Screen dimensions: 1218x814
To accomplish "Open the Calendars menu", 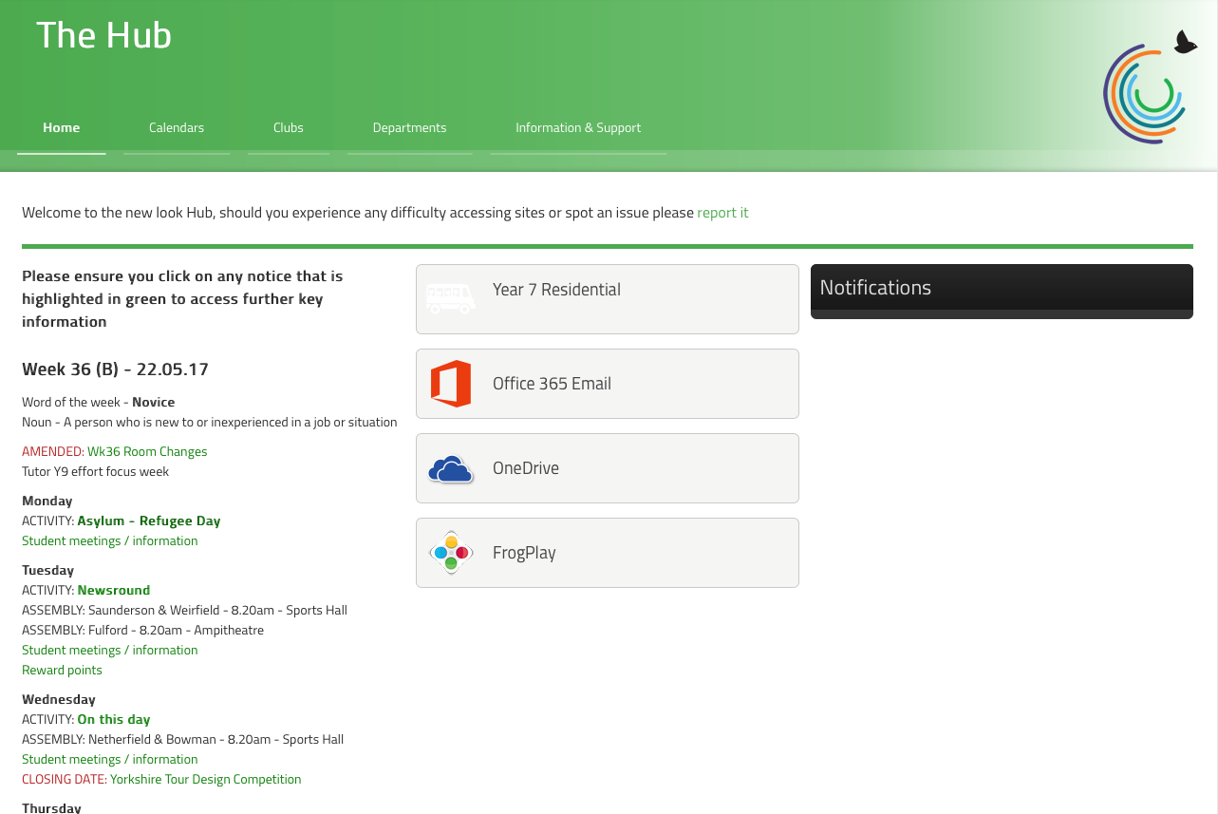I will click(177, 128).
